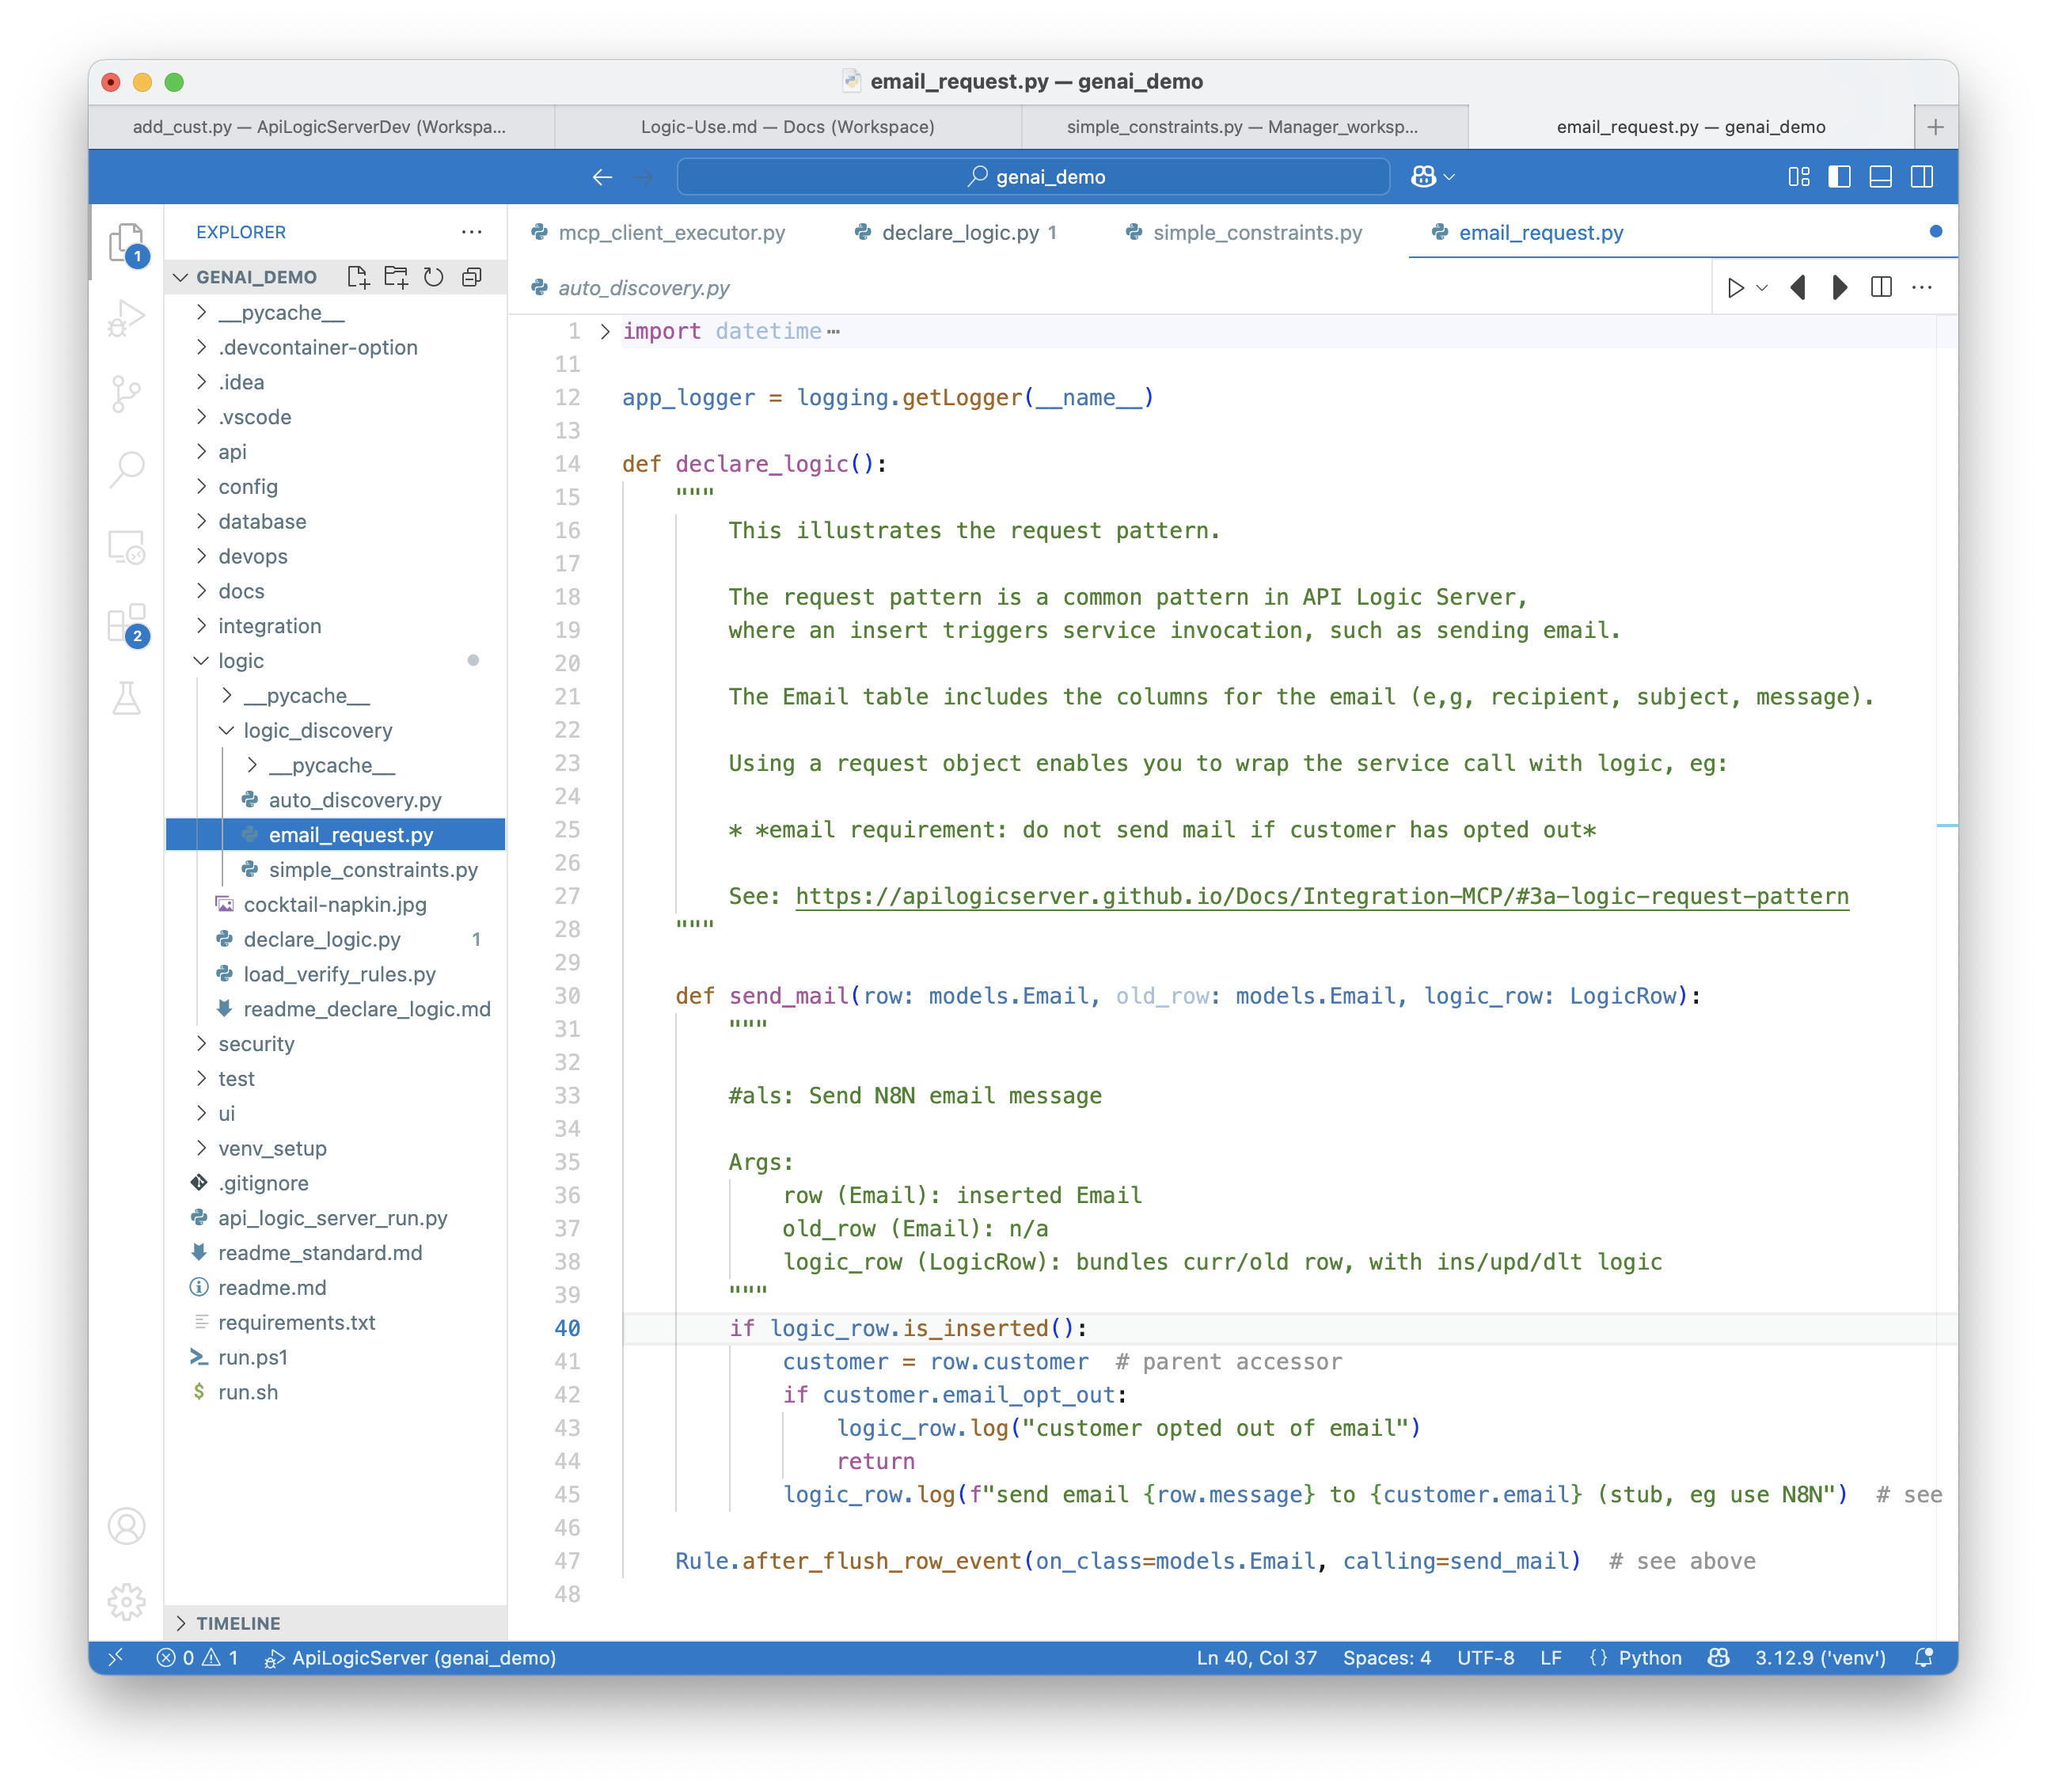Click 3.12.9 ('venv') interpreter selector
This screenshot has width=2047, height=1792.
[x=1820, y=1657]
